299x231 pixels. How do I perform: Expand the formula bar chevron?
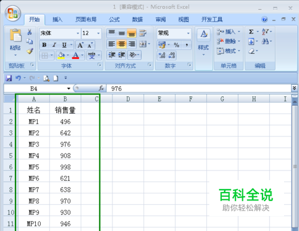tap(294, 88)
